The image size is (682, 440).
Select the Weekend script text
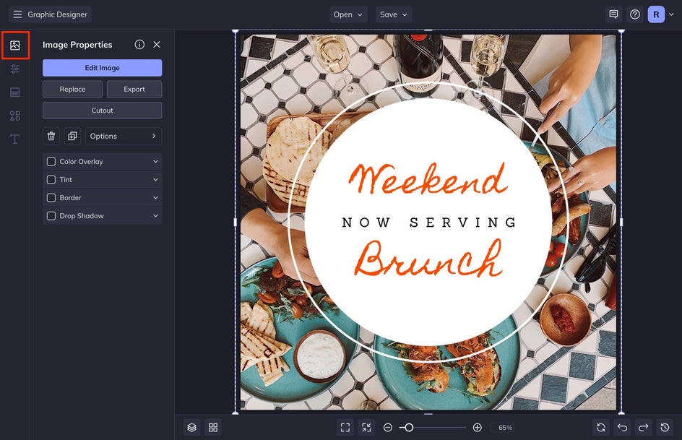click(x=428, y=178)
